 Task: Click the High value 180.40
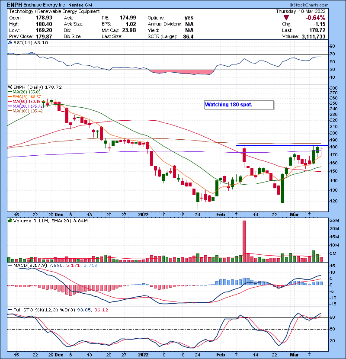(44, 24)
